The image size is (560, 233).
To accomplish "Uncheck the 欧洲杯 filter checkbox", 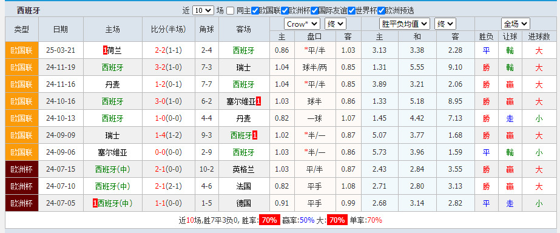I will pyautogui.click(x=285, y=11).
